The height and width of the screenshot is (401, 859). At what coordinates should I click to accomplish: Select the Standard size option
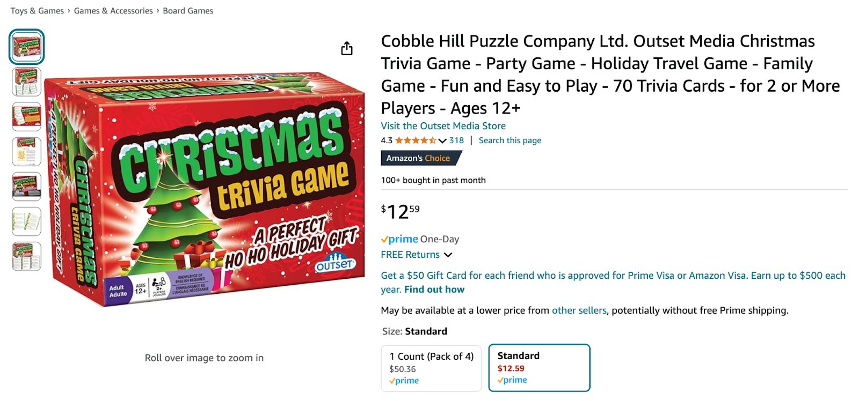(x=539, y=368)
